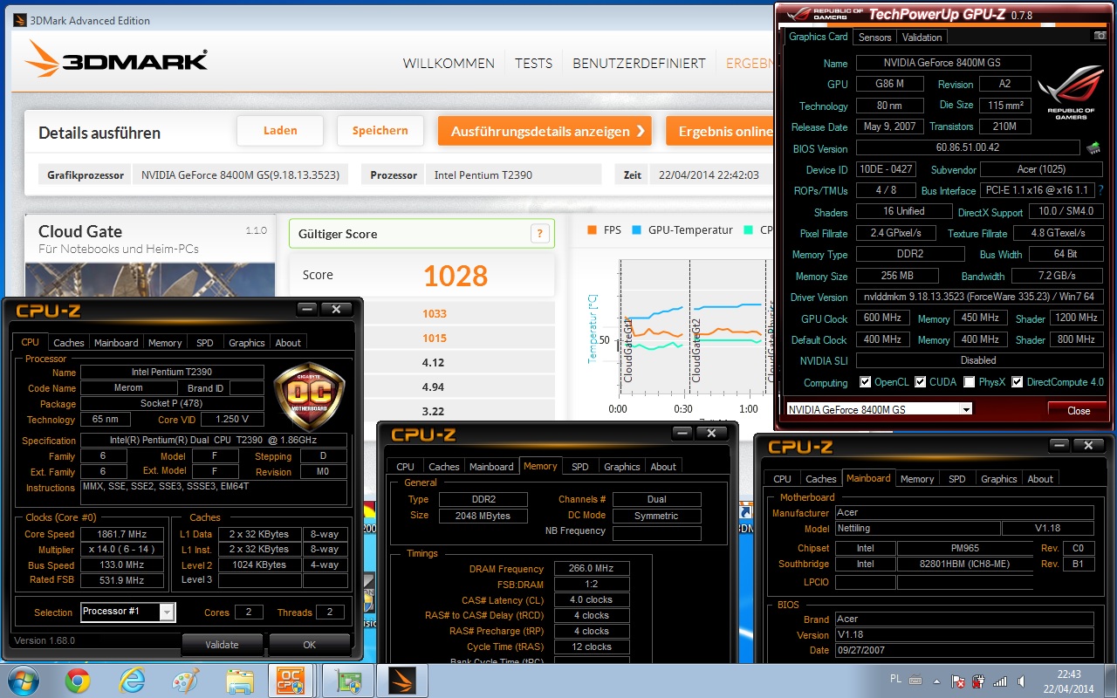Click the Laden button

click(280, 131)
